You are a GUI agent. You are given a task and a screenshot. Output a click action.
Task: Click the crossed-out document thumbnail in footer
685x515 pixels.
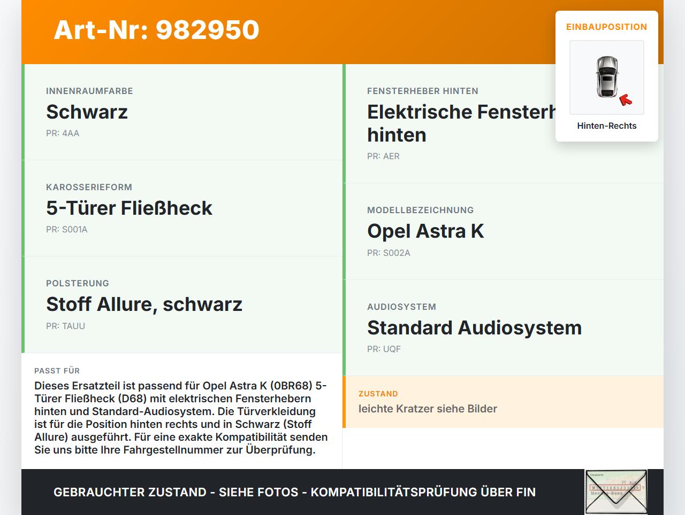pyautogui.click(x=616, y=492)
